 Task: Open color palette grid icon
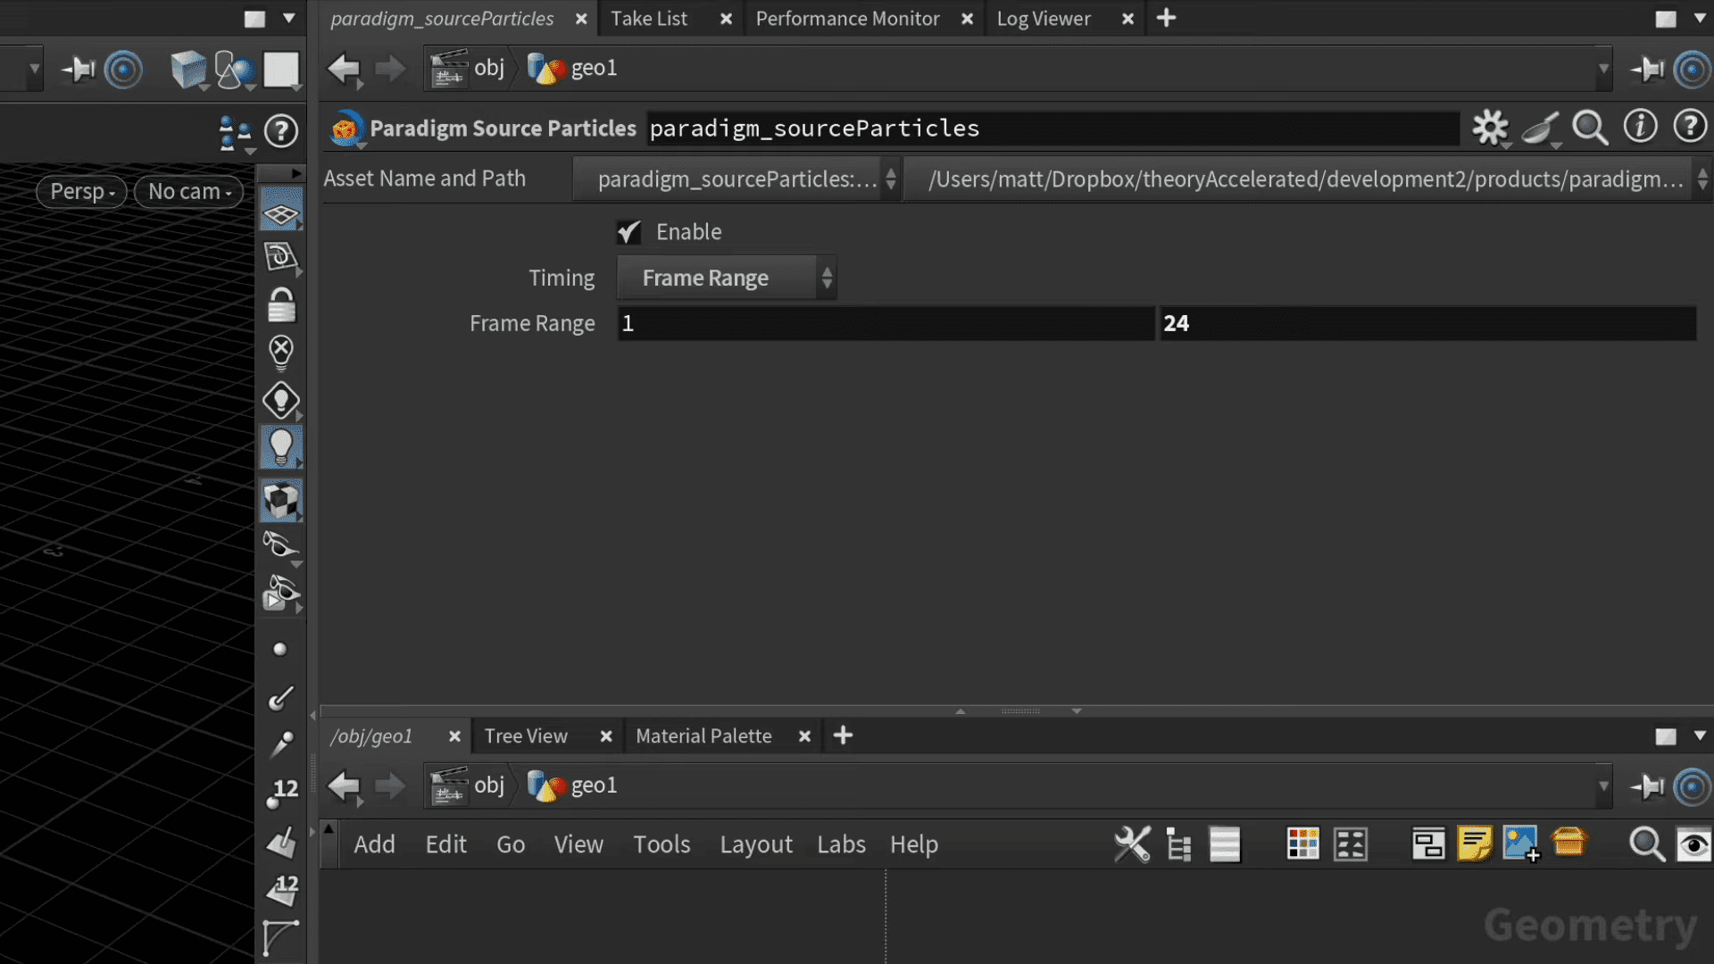tap(1302, 843)
